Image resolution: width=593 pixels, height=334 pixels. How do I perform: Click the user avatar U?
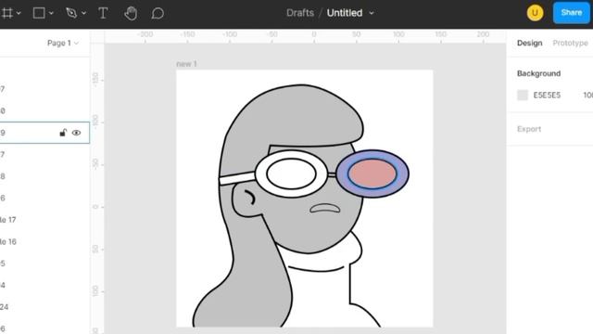[535, 13]
